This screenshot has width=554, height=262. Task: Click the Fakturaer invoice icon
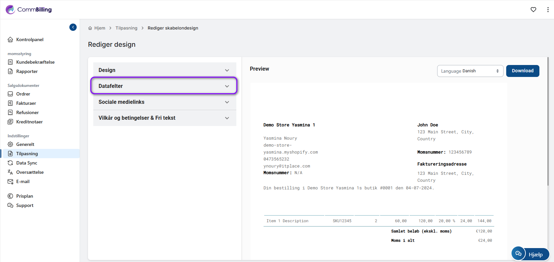click(10, 103)
